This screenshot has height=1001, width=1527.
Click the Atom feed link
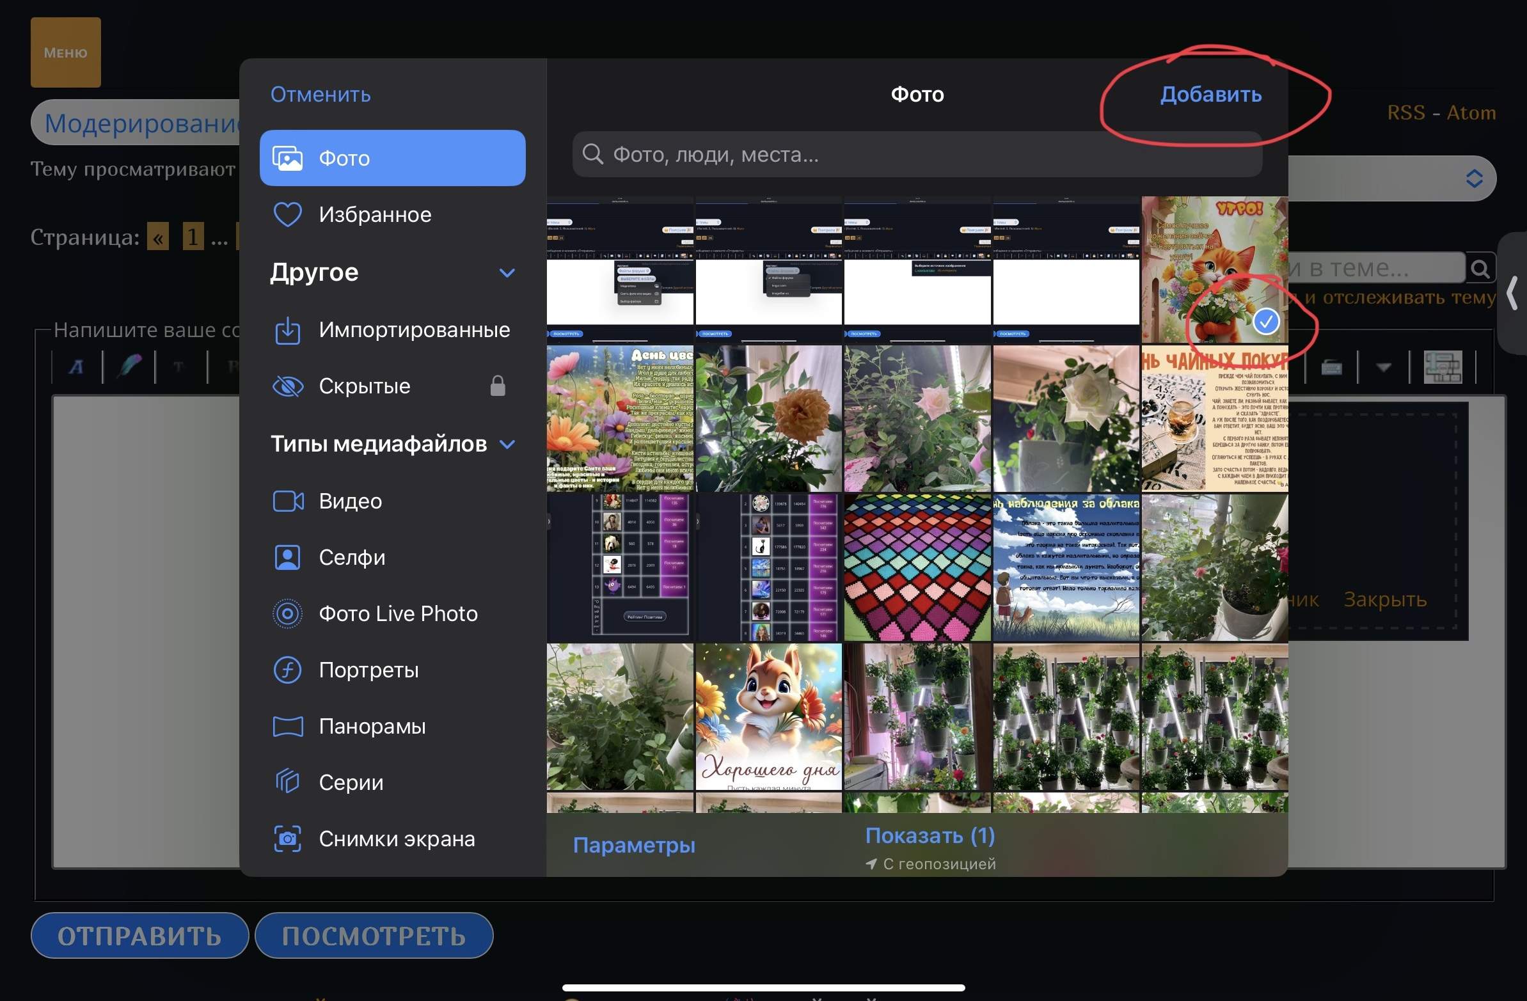1471,113
